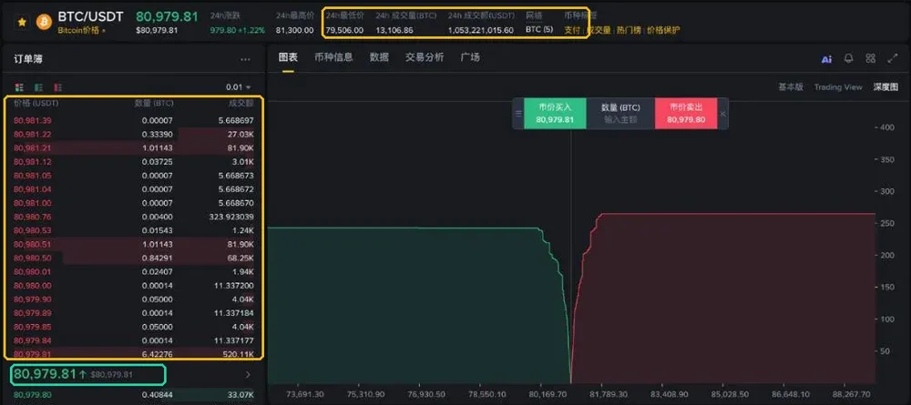Select bid price 80,979.80 row
The width and height of the screenshot is (911, 405).
click(x=133, y=396)
